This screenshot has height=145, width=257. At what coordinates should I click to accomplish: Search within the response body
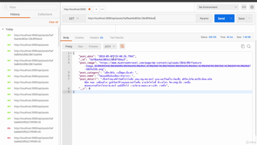pyautogui.click(x=249, y=46)
